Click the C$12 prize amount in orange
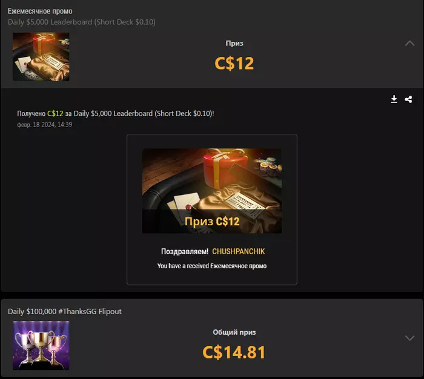424x379 pixels. click(x=234, y=63)
